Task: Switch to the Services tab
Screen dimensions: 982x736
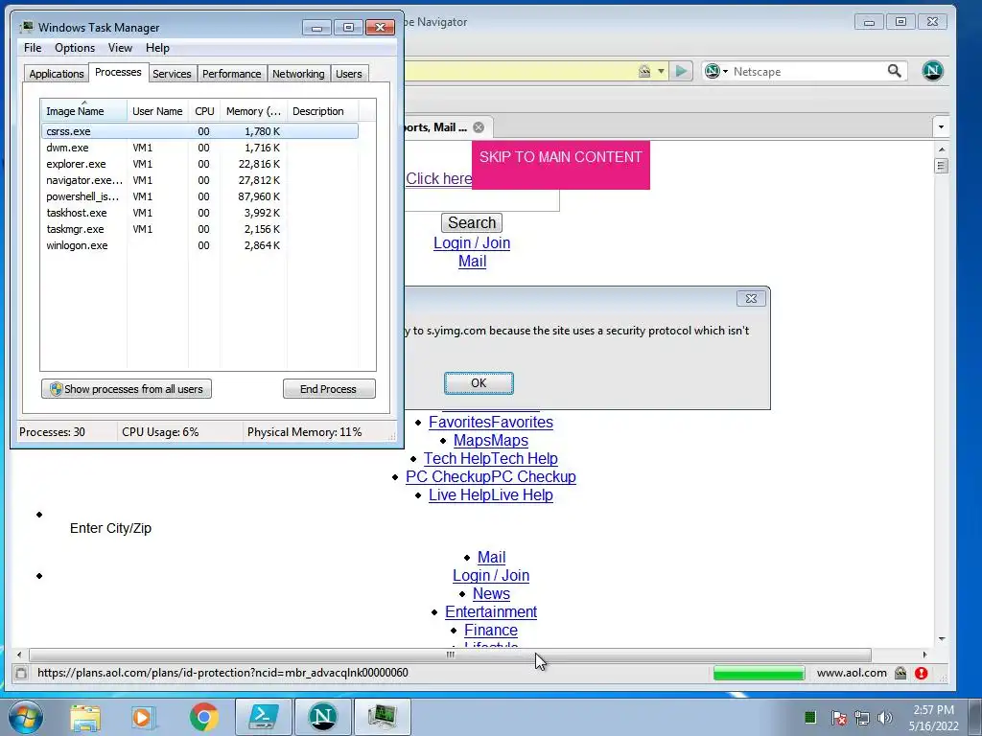Action: (x=172, y=74)
